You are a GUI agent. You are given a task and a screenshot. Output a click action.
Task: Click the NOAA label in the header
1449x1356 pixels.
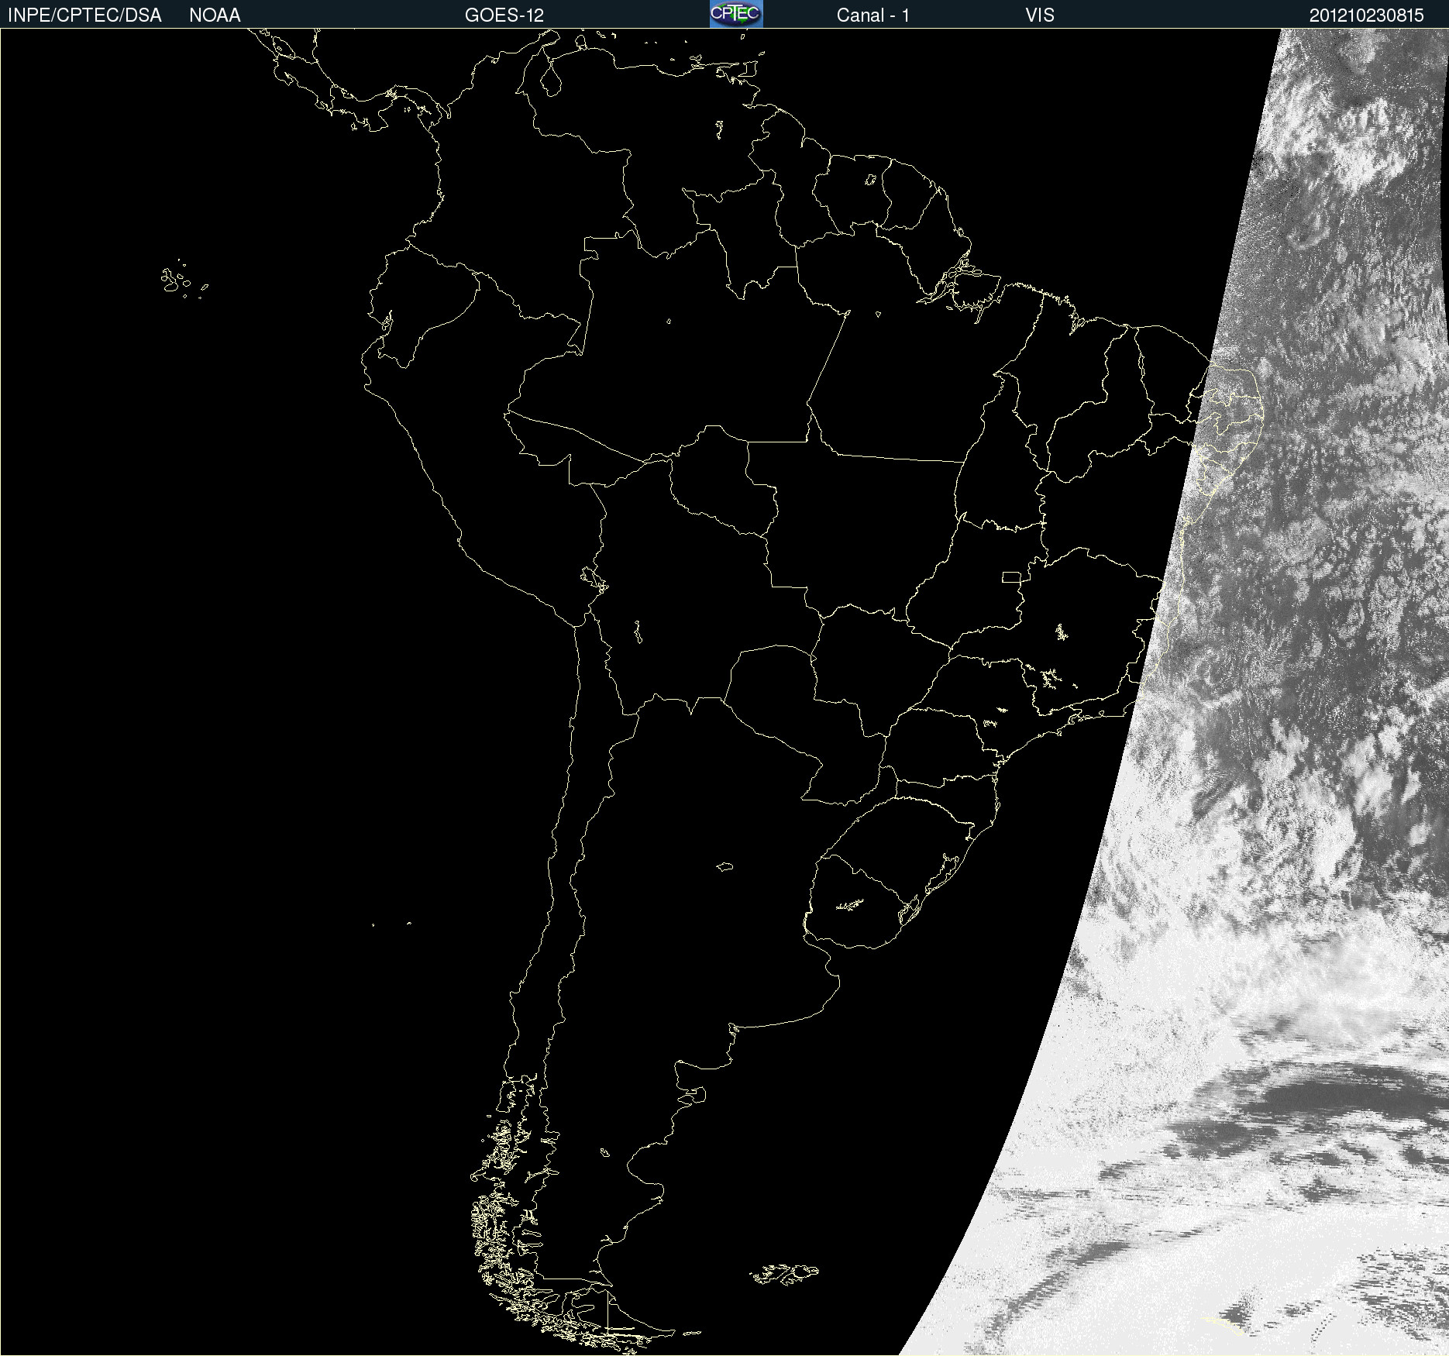(x=215, y=15)
